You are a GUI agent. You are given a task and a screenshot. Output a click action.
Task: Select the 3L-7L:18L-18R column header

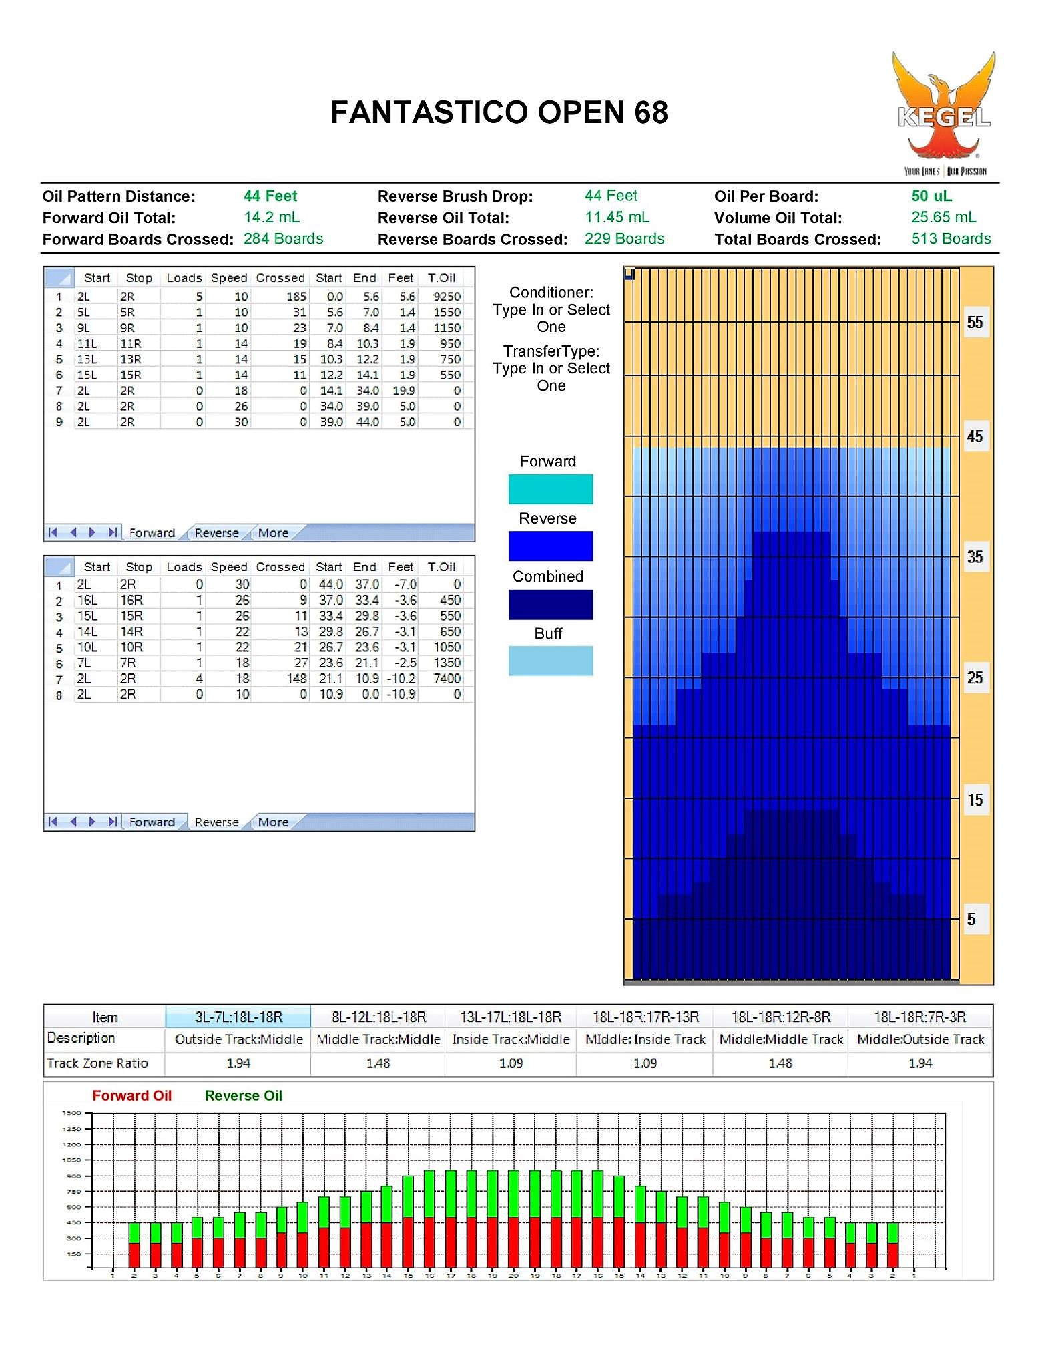click(238, 1017)
